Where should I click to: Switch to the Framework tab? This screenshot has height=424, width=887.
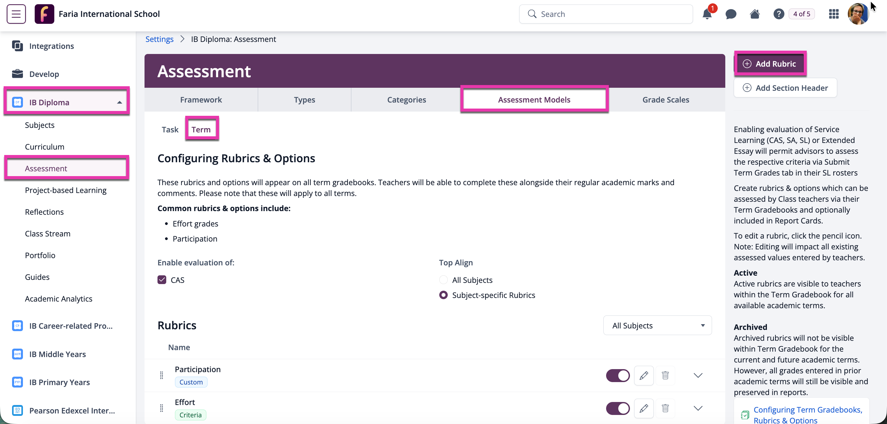click(x=201, y=100)
